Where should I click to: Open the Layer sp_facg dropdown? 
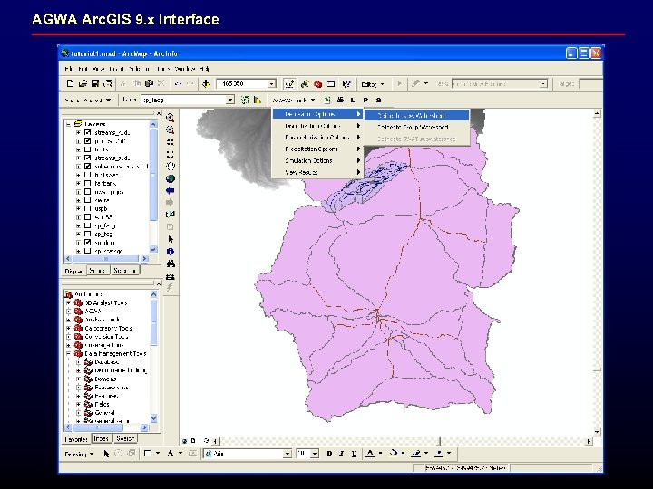(x=229, y=100)
